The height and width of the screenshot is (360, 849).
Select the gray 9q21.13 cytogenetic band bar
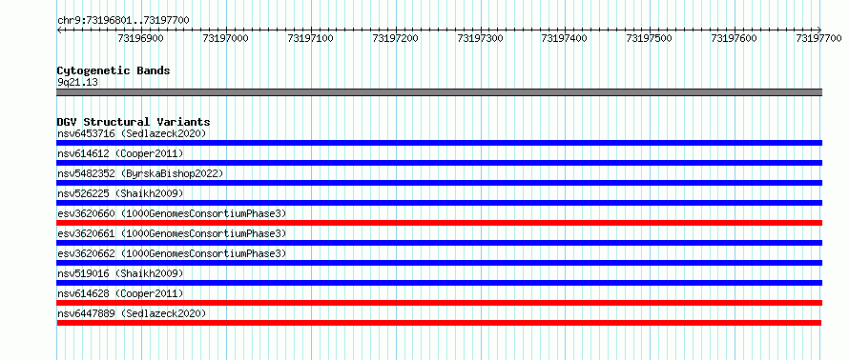click(440, 92)
